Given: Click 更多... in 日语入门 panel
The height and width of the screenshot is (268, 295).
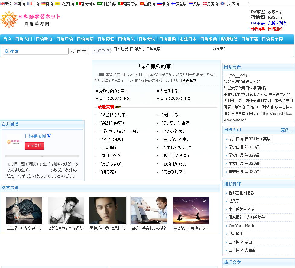Looking at the screenshot, I should (x=287, y=130).
